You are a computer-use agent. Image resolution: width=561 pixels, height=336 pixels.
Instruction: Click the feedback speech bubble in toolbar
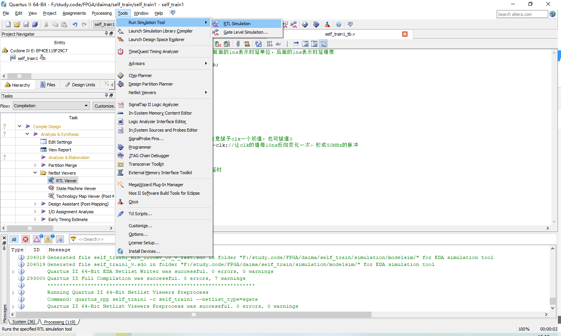(350, 24)
